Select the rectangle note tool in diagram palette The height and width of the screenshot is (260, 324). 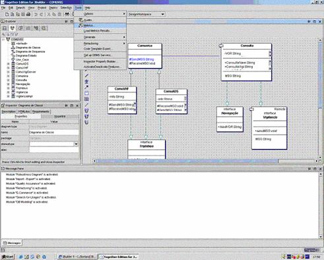(x=86, y=93)
